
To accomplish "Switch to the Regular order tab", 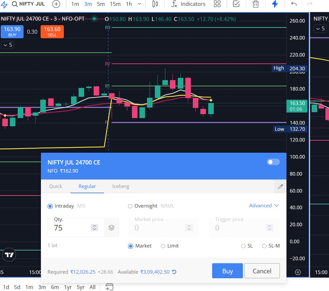I will pyautogui.click(x=87, y=186).
